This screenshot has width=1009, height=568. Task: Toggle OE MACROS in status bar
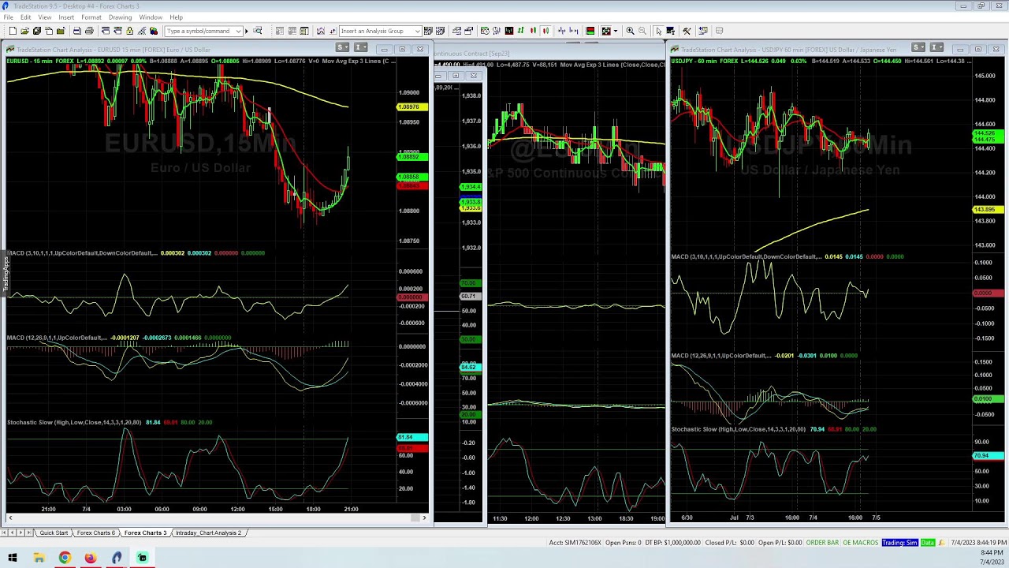click(860, 543)
